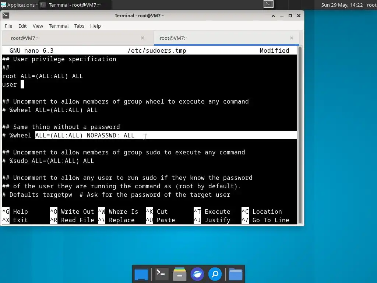Click '## Same thing without a password'
The height and width of the screenshot is (283, 377).
(61, 127)
